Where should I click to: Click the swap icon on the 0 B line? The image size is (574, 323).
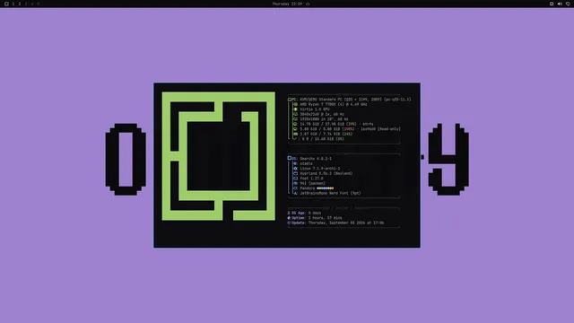point(296,139)
